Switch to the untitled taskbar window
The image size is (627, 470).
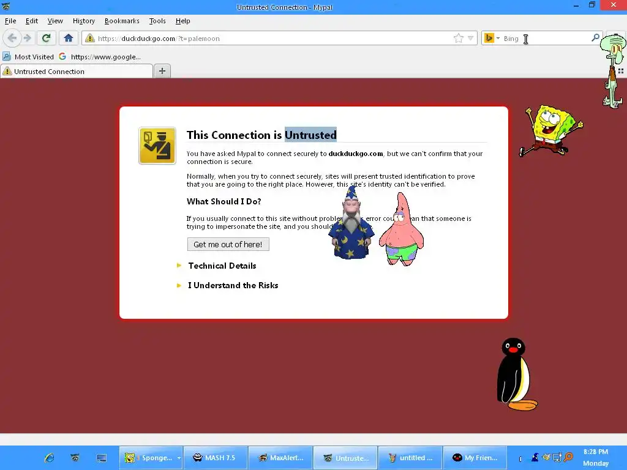click(x=410, y=458)
